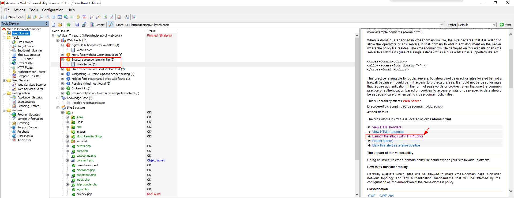Screen dimensions: 514x198
Task: Start a New Scan from toolbar
Action: 14,17
